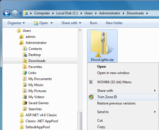This screenshot has height=130, width=159.
Task: Open the recent pages dropdown arrow
Action: pos(21,13)
